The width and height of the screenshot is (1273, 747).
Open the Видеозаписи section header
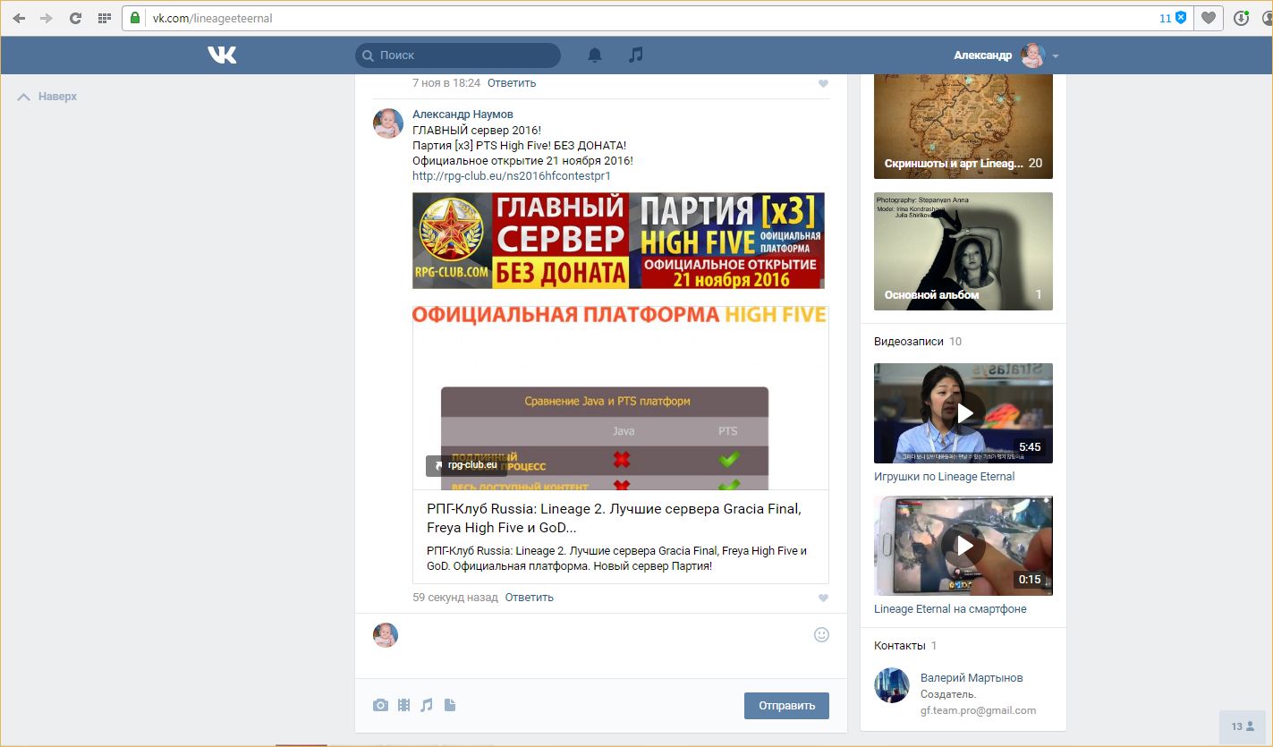(x=918, y=342)
